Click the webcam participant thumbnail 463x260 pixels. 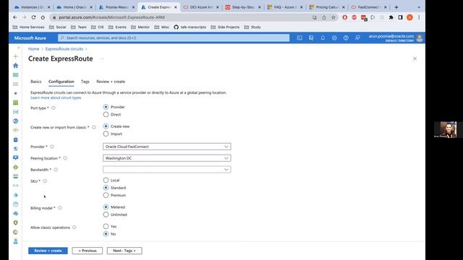[x=446, y=129]
